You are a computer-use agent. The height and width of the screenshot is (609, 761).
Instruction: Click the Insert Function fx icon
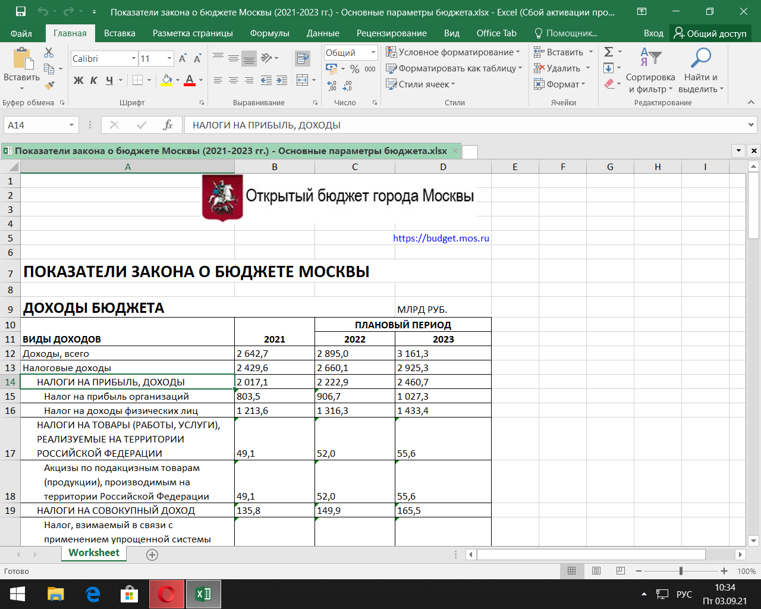(x=168, y=125)
